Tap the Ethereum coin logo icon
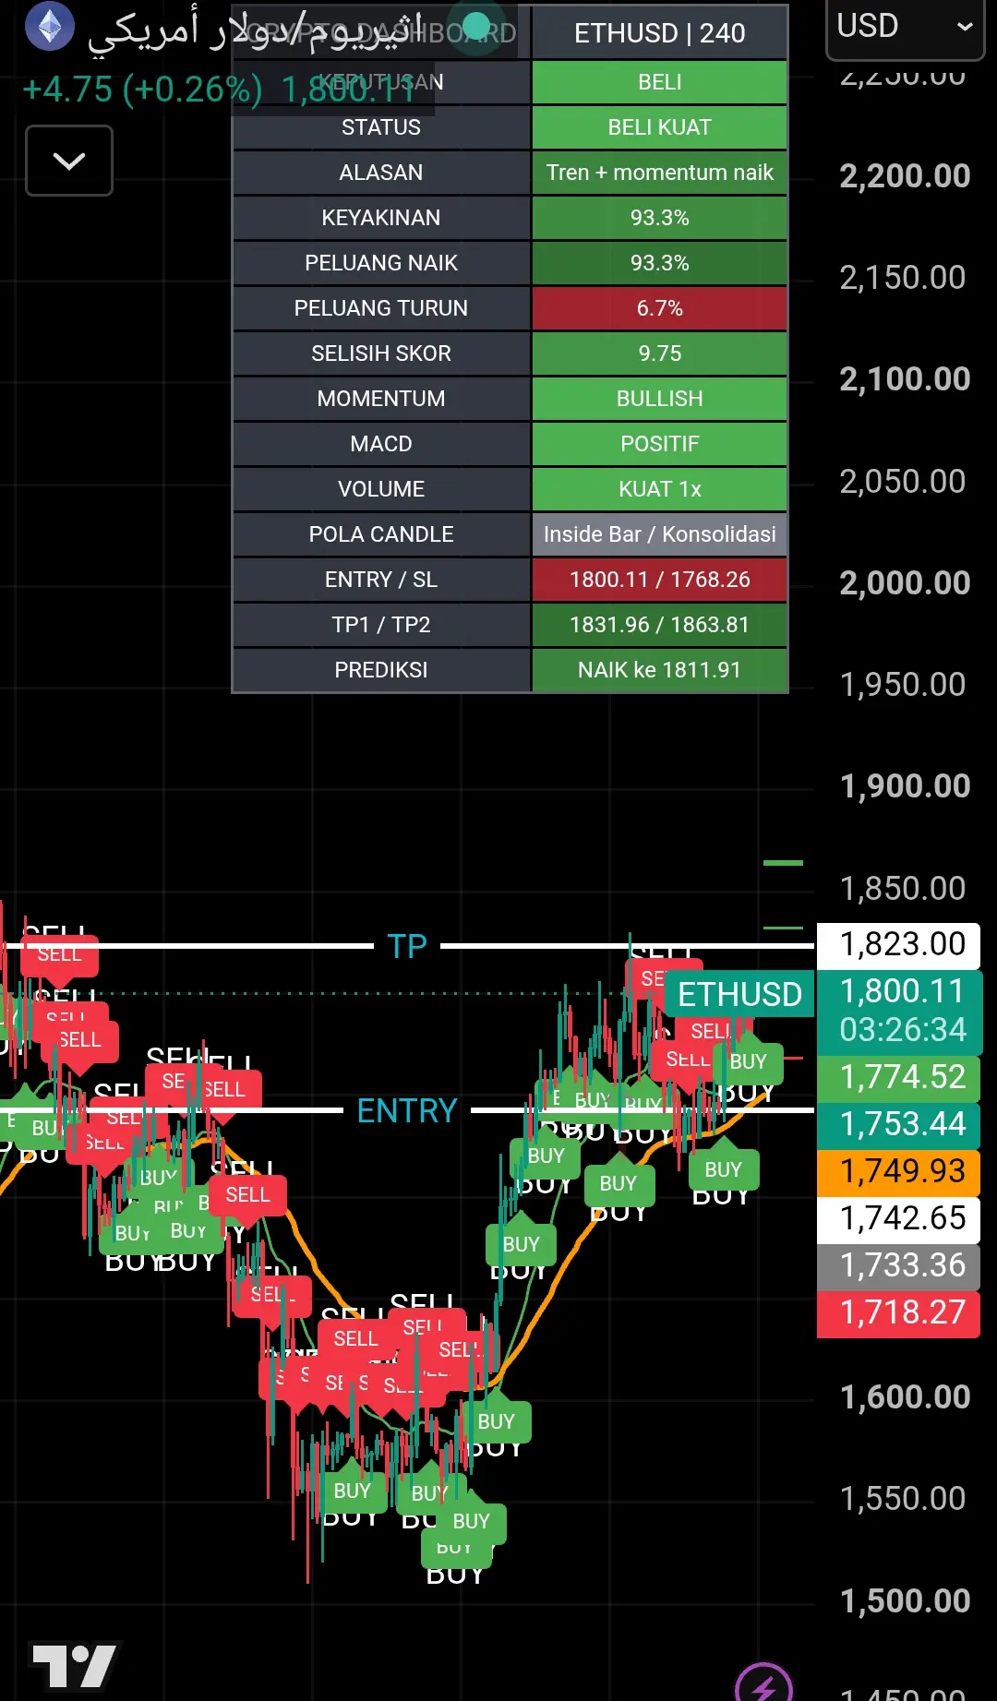The height and width of the screenshot is (1701, 997). [50, 27]
